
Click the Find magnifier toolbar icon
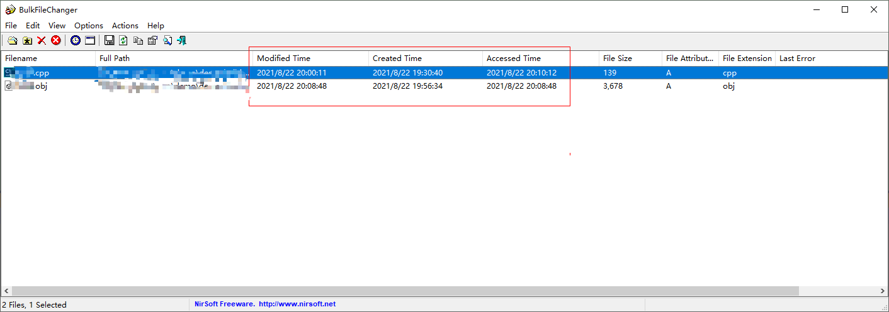click(x=167, y=41)
